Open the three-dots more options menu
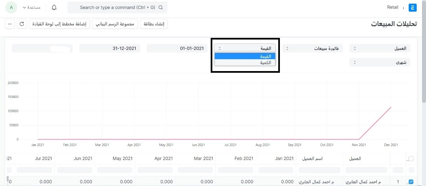426x186 pixels. click(10, 24)
